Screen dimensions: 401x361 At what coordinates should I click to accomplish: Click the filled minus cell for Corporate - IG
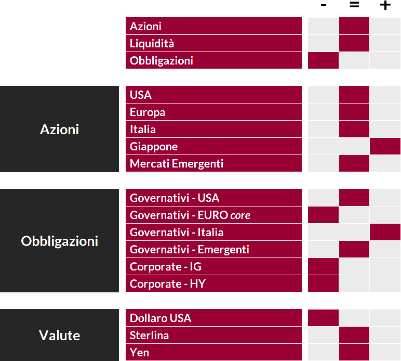(x=323, y=266)
